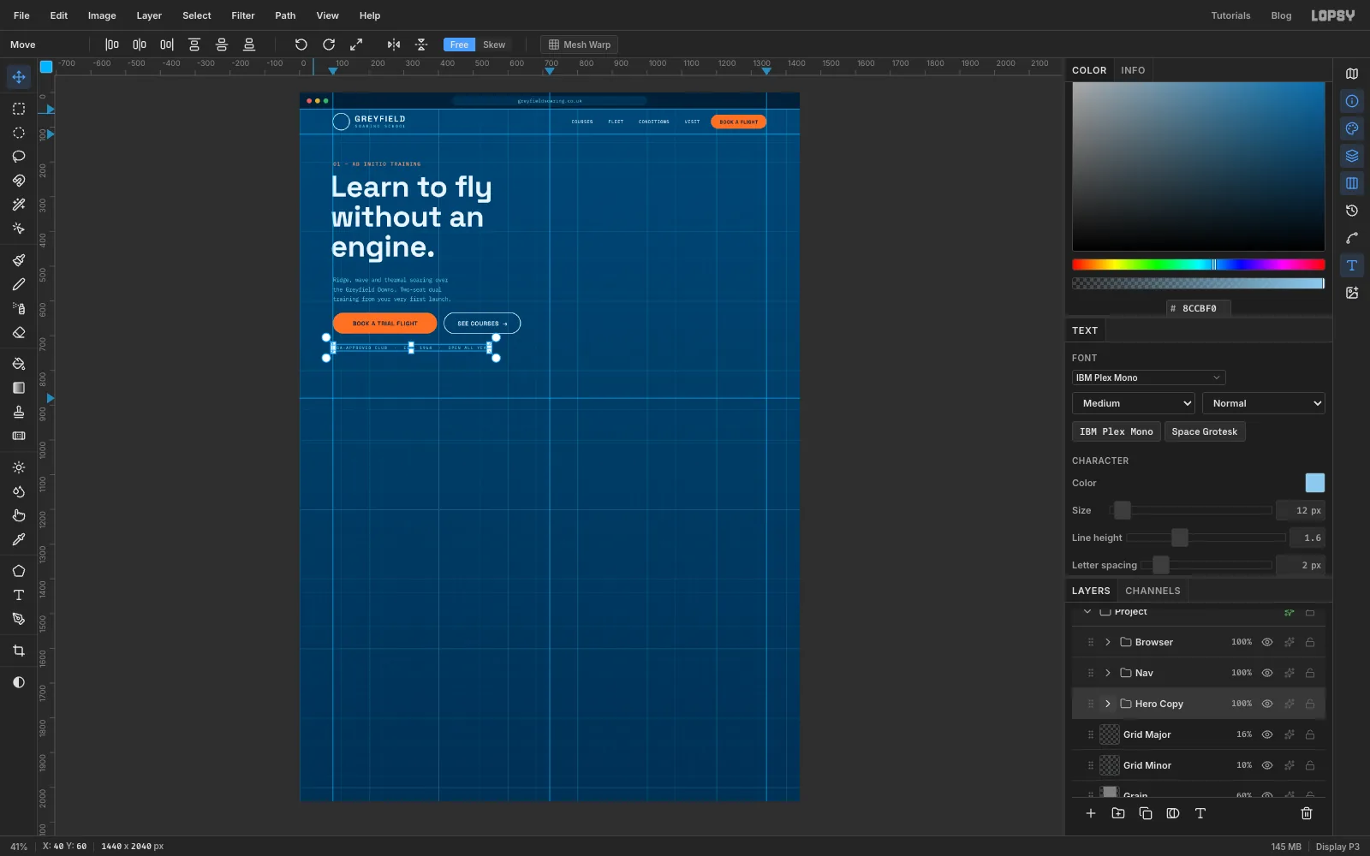Viewport: 1370px width, 856px height.
Task: Open the Tutorials link
Action: point(1230,15)
